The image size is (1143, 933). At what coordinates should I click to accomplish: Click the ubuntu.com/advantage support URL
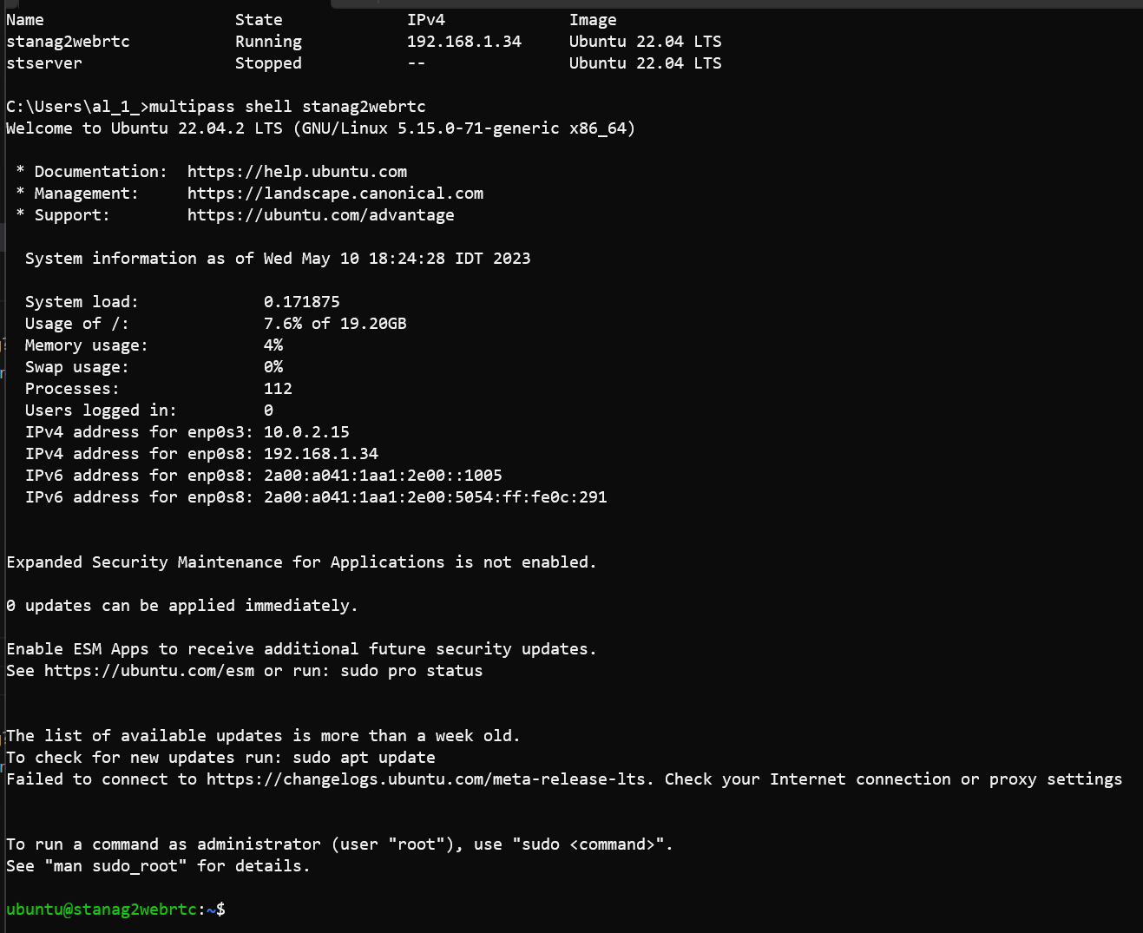click(x=320, y=215)
